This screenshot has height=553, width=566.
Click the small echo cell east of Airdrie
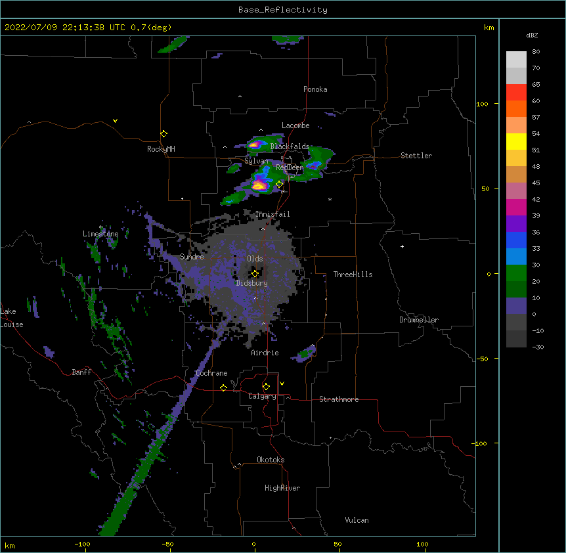[304, 354]
